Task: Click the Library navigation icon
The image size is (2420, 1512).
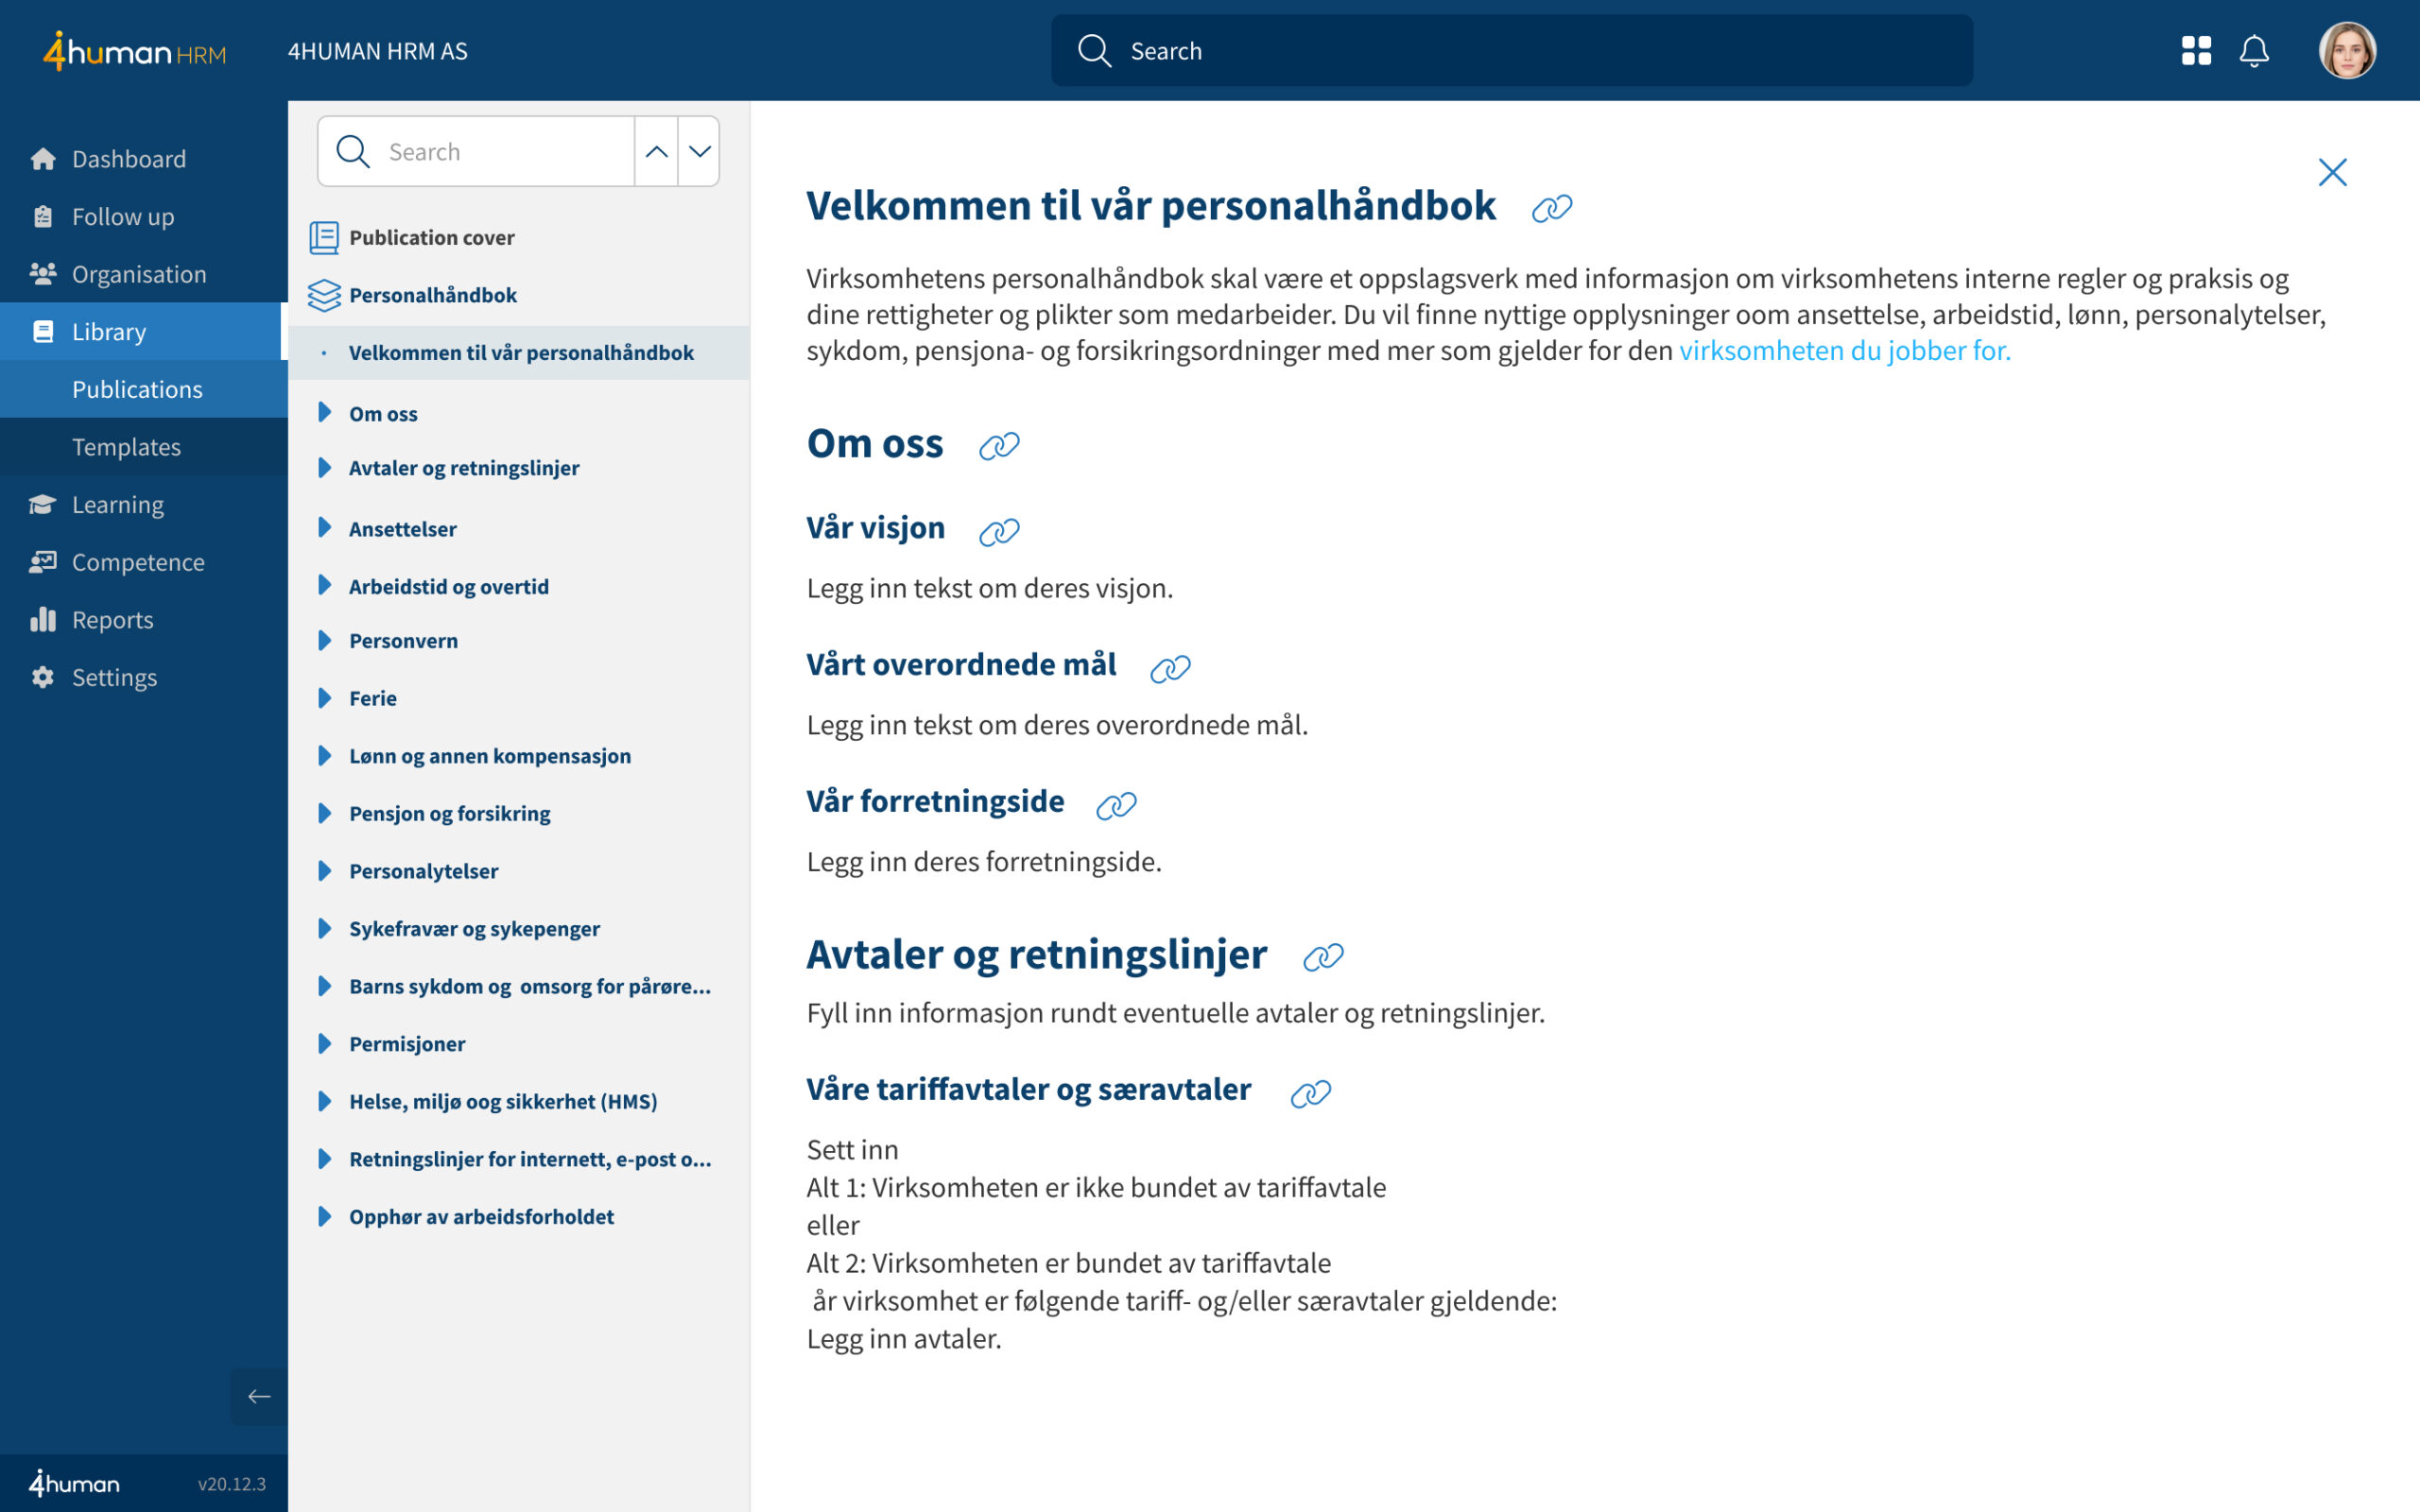Action: [x=42, y=331]
